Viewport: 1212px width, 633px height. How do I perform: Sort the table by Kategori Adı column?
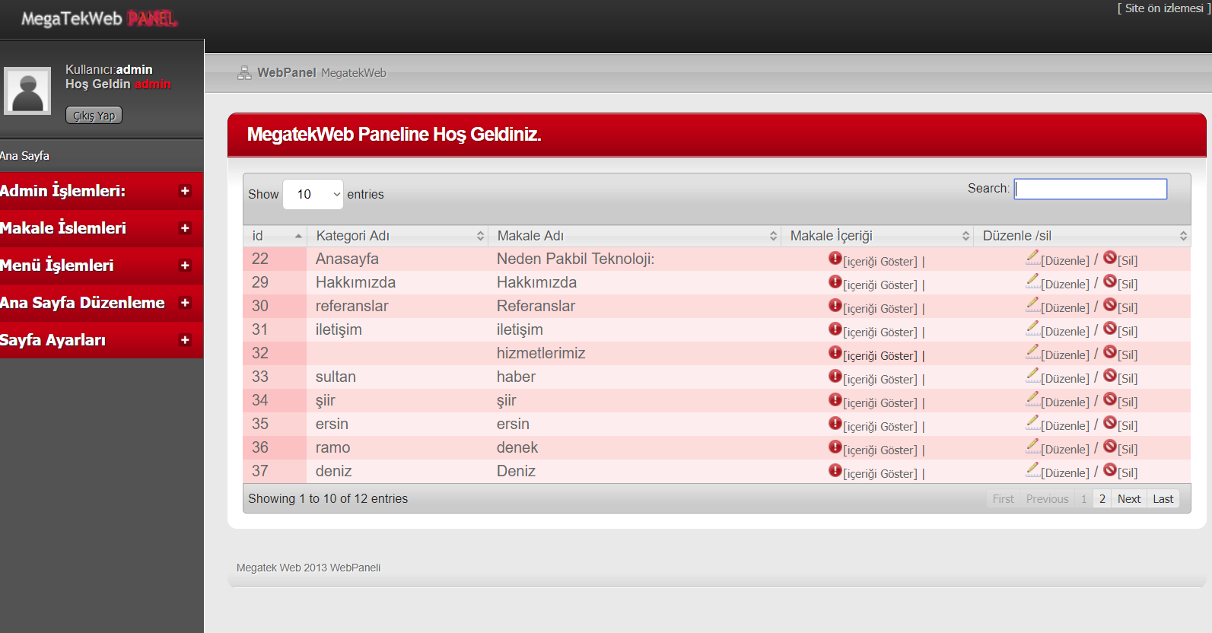pyautogui.click(x=397, y=236)
